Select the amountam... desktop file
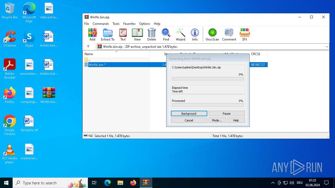Viewport: 335px width, 188px height. [x=29, y=67]
